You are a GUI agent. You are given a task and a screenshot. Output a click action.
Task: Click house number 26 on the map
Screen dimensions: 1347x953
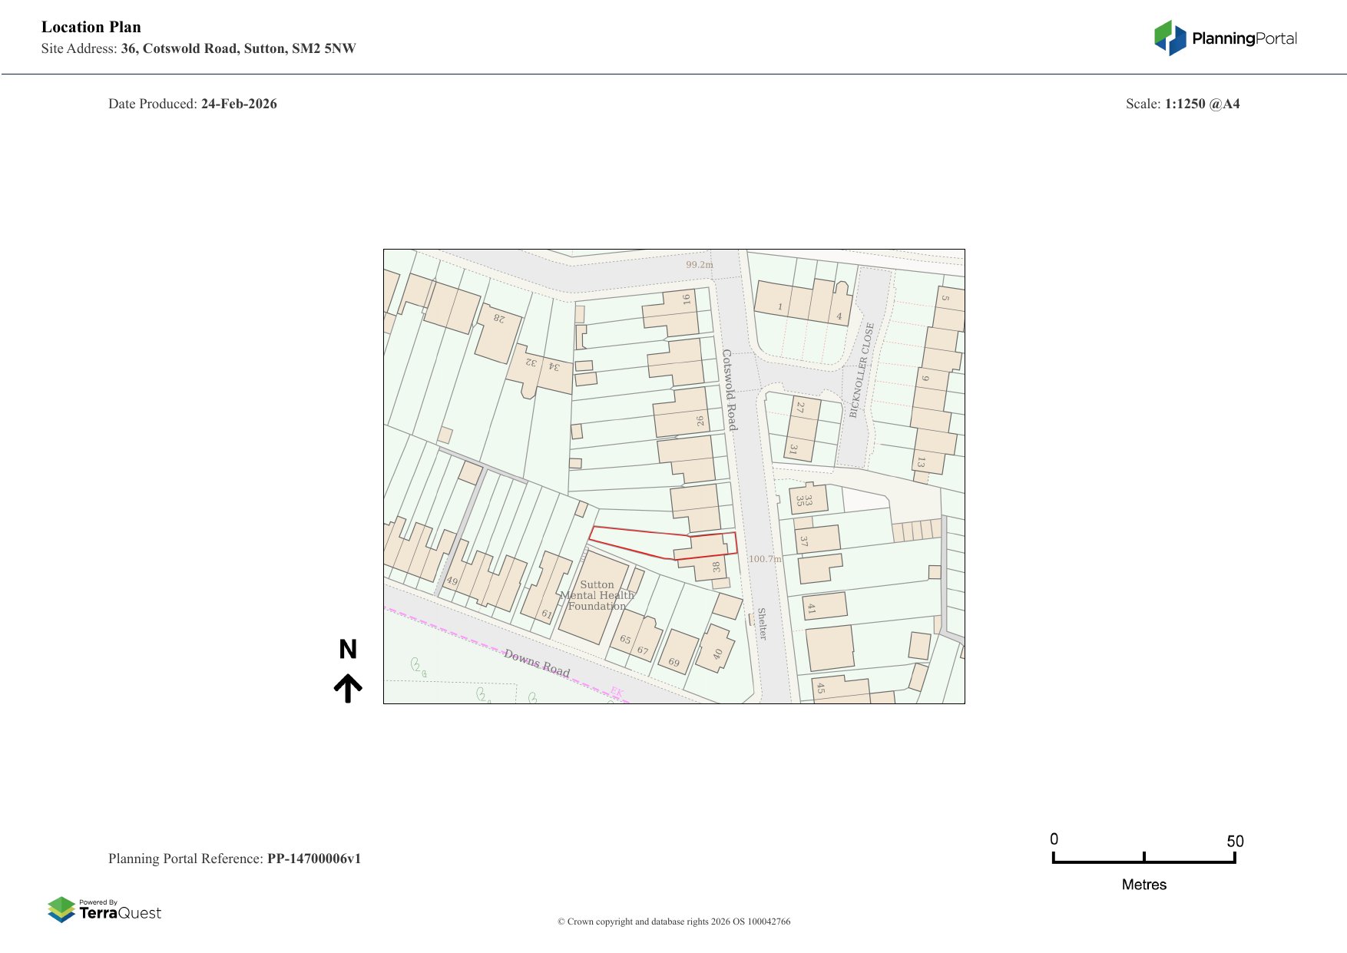[700, 421]
